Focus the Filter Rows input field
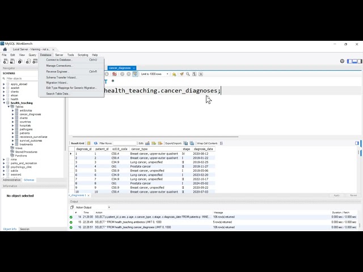 coord(124,143)
